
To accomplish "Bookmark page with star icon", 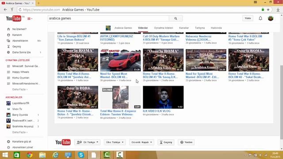I will click(x=268, y=10).
